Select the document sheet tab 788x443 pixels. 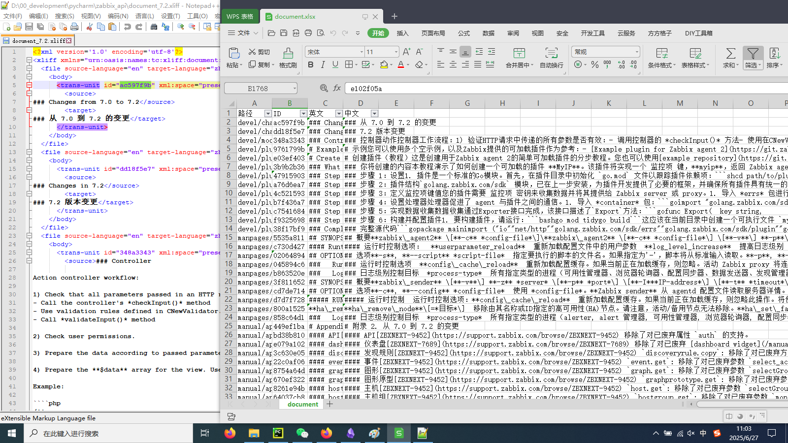pos(303,404)
